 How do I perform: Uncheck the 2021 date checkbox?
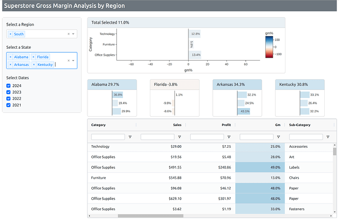[8, 105]
